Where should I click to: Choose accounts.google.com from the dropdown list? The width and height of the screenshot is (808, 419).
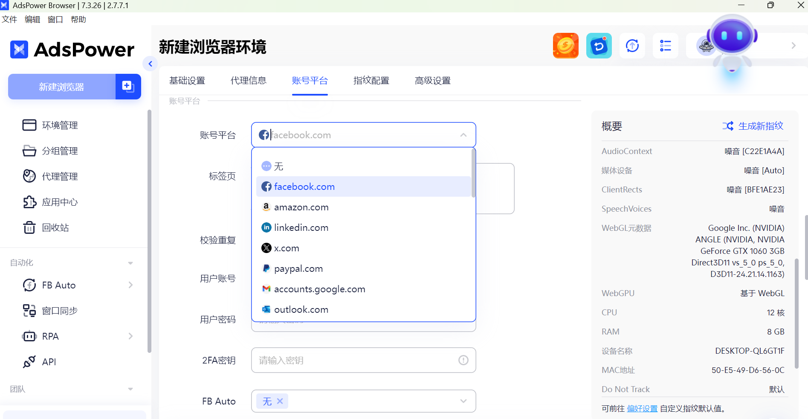click(x=364, y=289)
